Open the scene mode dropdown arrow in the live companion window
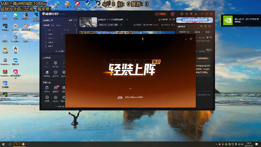 (x=52, y=20)
